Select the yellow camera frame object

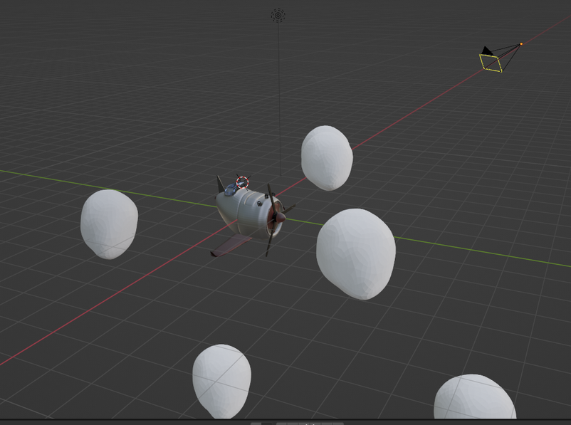click(491, 63)
